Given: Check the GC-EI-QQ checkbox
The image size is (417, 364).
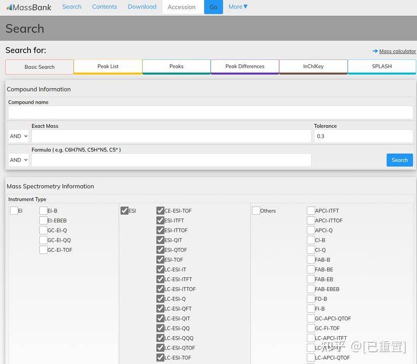Looking at the screenshot, I should [x=44, y=240].
